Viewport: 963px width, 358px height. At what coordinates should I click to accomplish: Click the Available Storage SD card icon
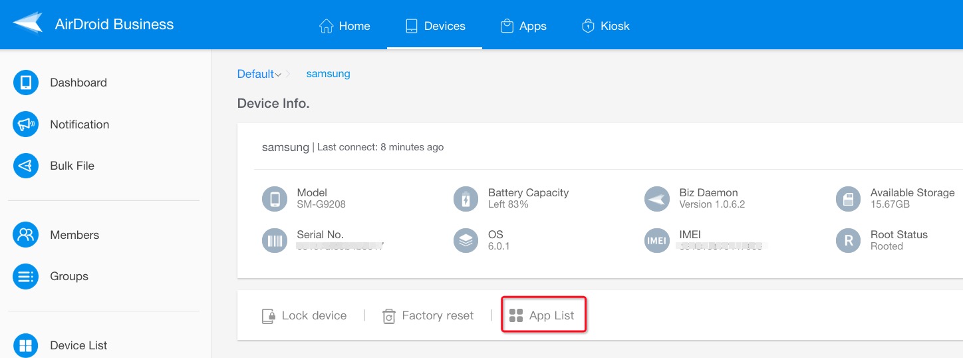coord(848,199)
